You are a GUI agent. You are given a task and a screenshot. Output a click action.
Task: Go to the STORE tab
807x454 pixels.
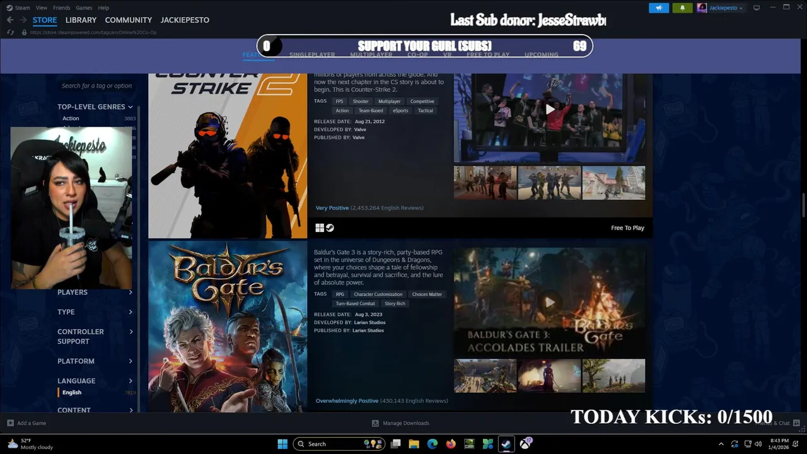click(45, 20)
